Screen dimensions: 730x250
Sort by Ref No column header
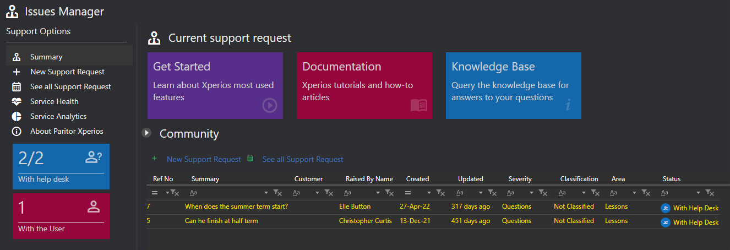[163, 179]
